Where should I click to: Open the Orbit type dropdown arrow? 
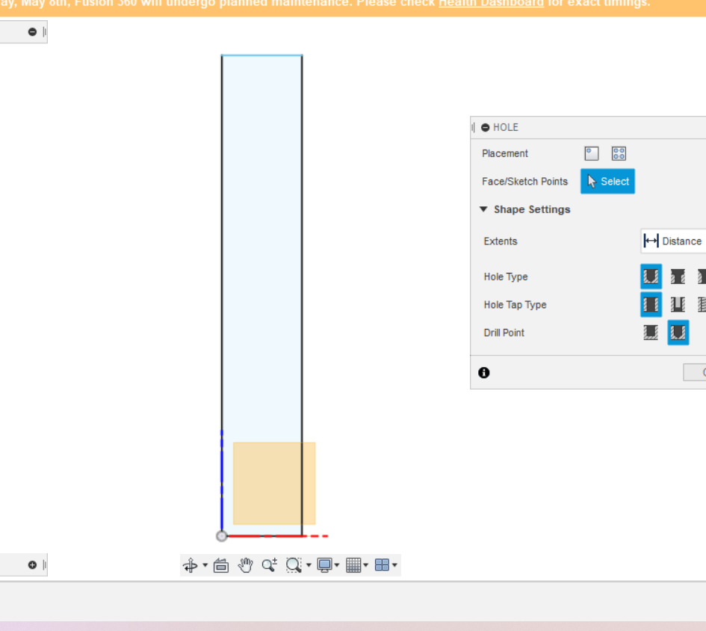pos(205,564)
